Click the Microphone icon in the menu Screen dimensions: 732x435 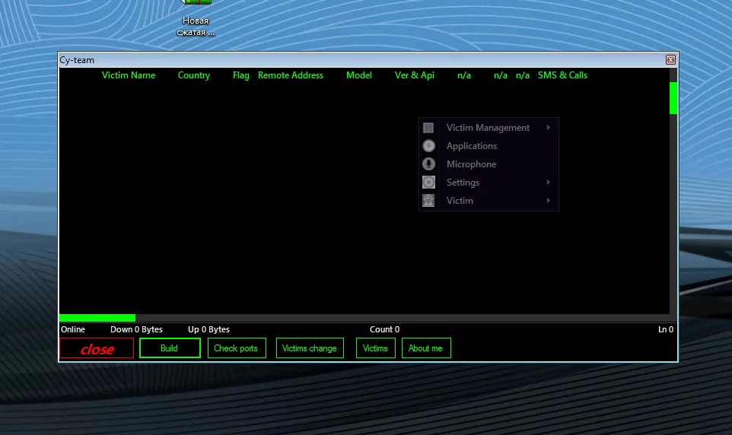428,164
